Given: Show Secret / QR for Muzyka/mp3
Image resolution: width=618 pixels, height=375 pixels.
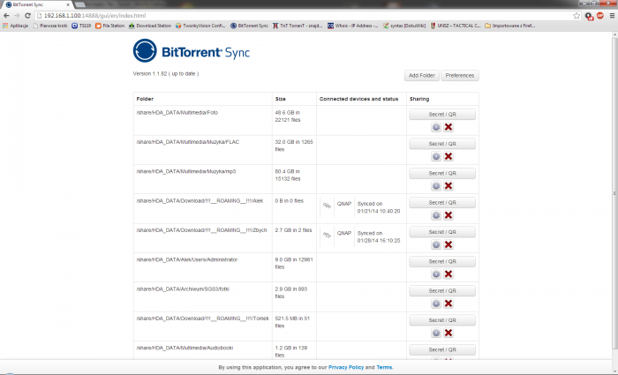Looking at the screenshot, I should coord(442,173).
